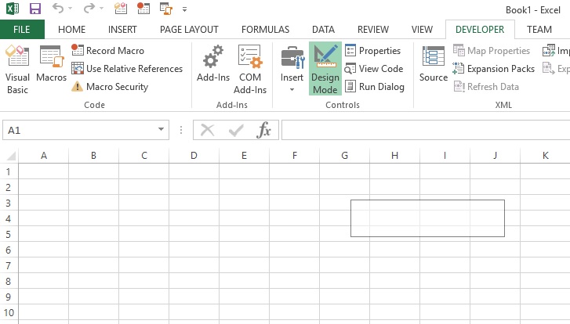Click into the formula bar input
The width and height of the screenshot is (570, 324).
[423, 131]
